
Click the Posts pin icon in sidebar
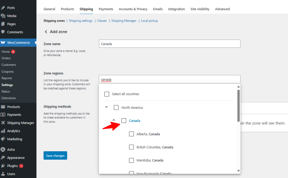point(3,8)
